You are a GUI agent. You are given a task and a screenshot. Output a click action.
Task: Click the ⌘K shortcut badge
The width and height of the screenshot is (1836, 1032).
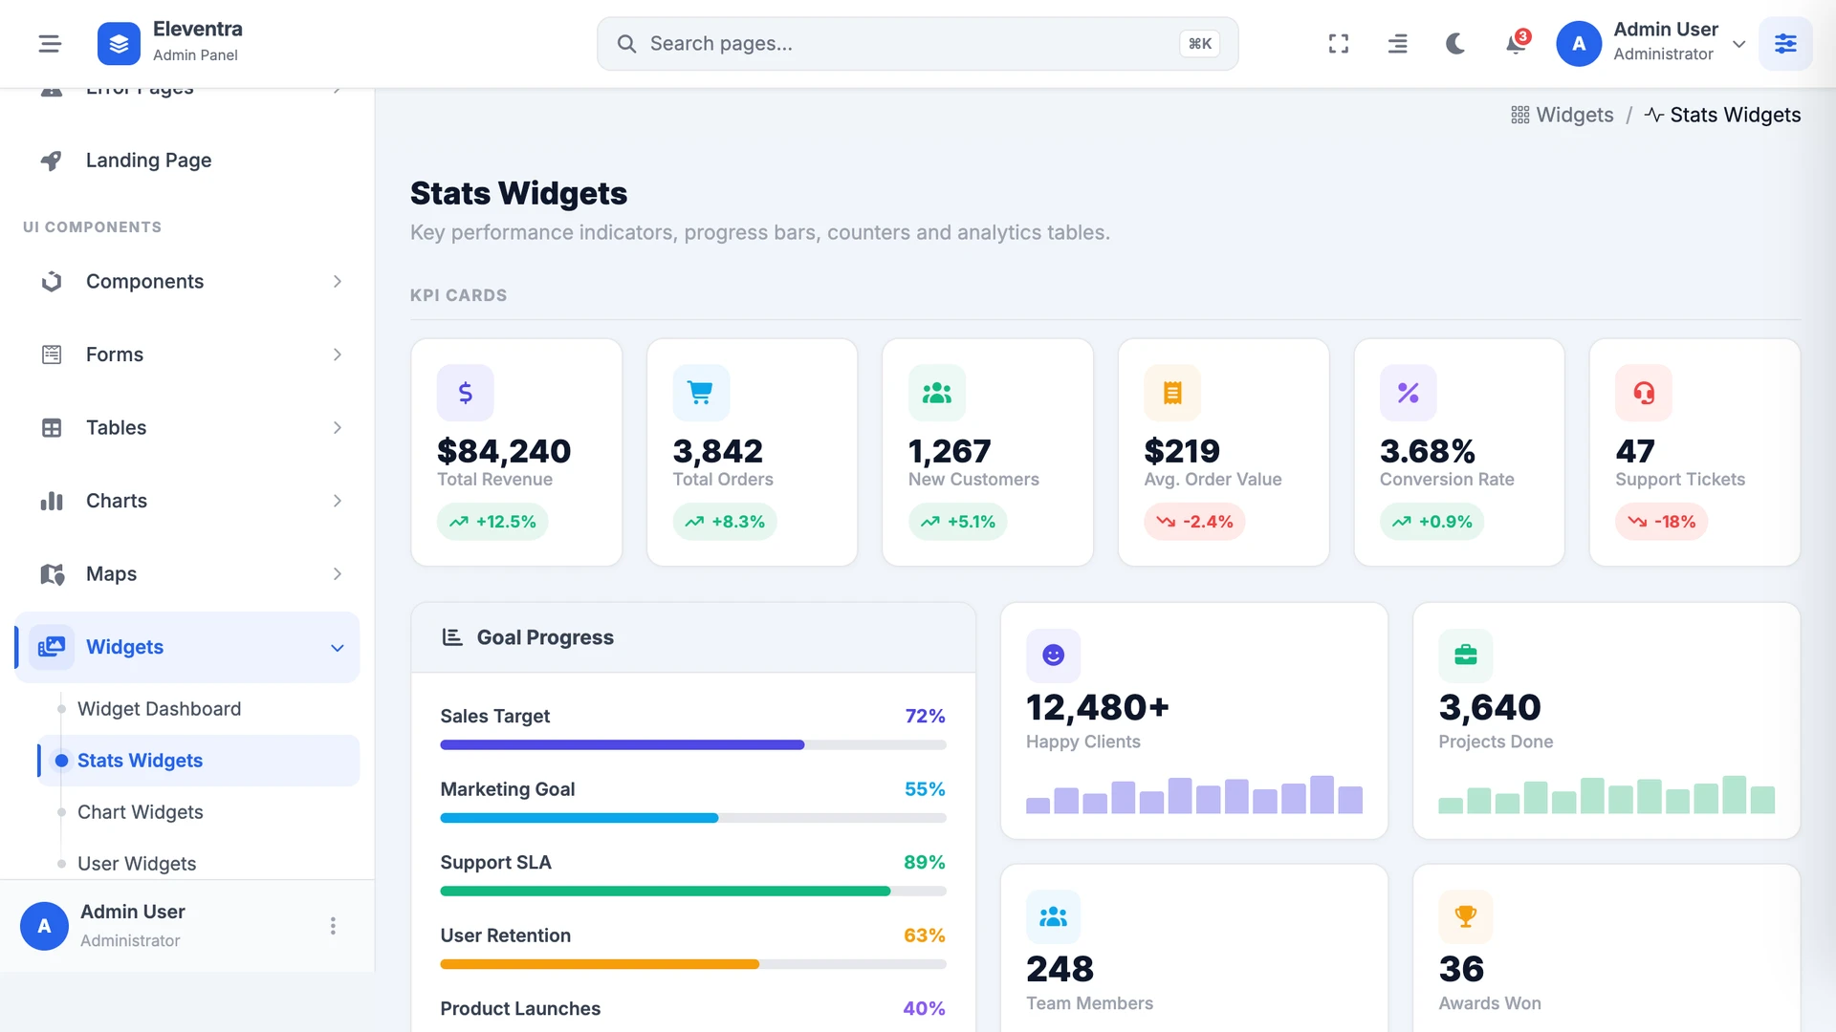(x=1199, y=44)
